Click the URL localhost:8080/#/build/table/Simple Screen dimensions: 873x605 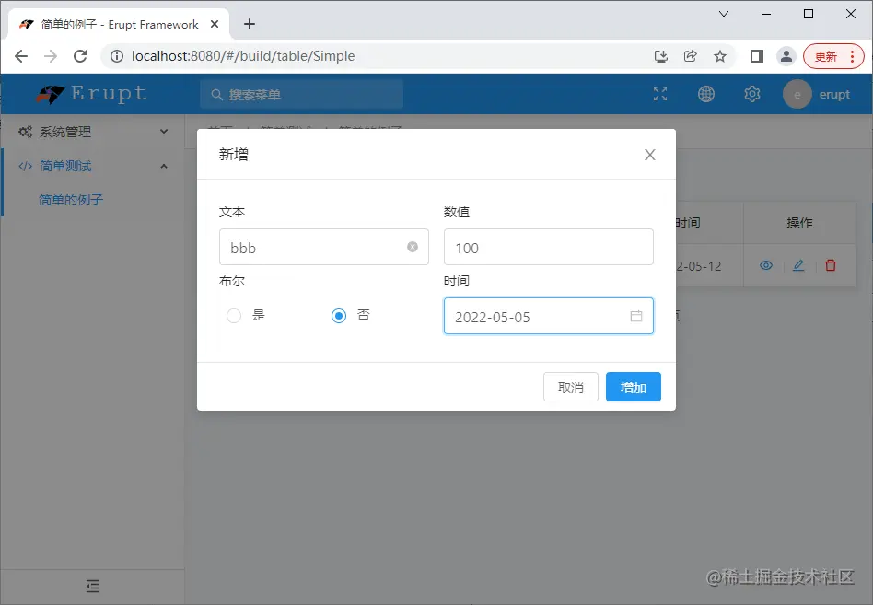click(243, 56)
